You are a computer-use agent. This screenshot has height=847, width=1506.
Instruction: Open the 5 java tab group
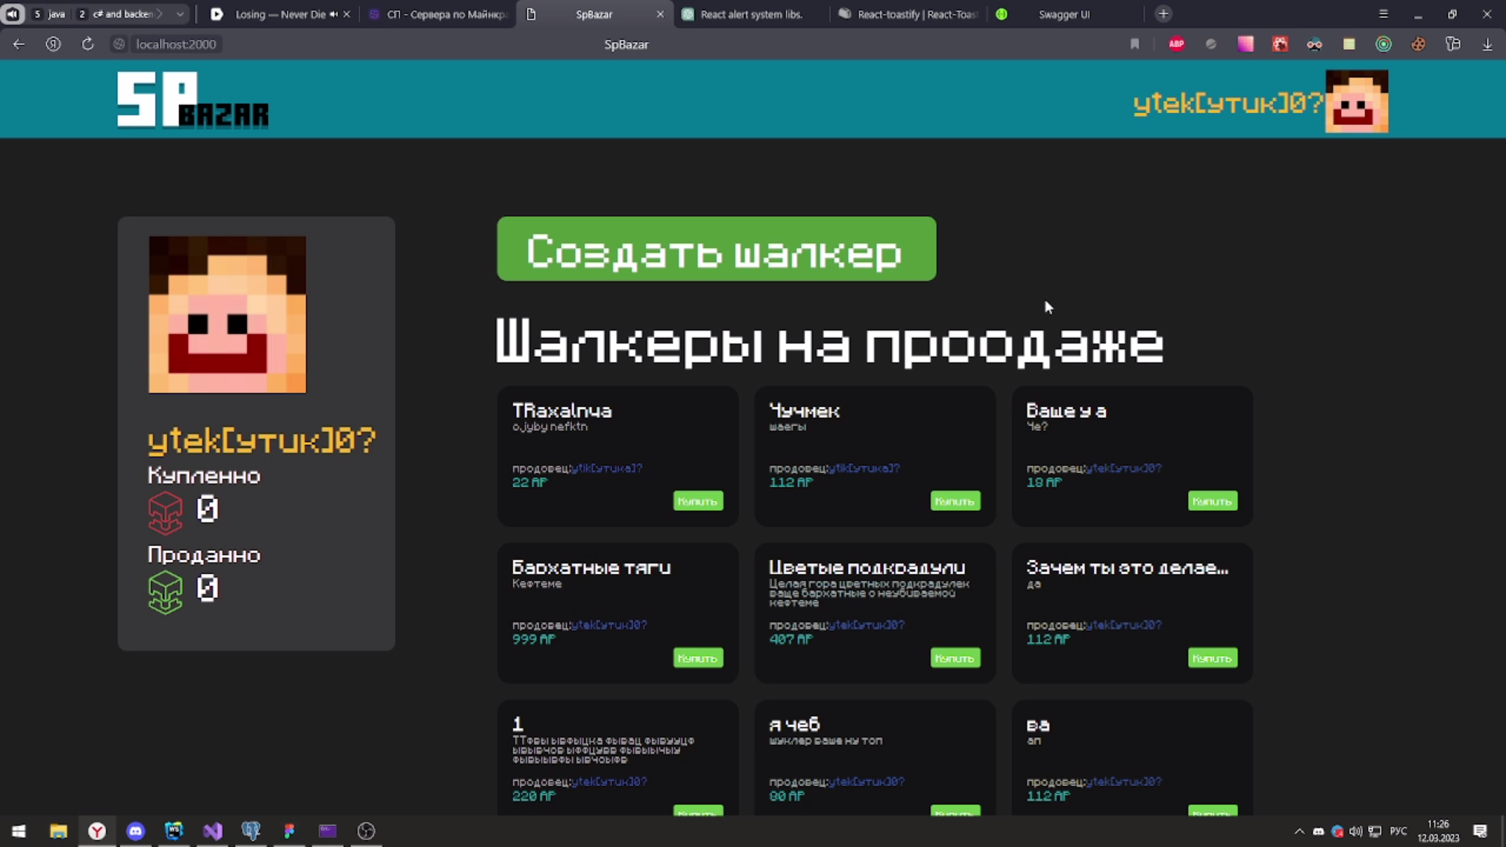point(49,13)
